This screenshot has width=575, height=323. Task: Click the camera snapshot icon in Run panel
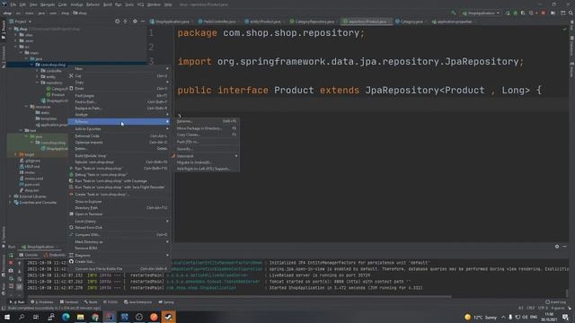pos(11,270)
